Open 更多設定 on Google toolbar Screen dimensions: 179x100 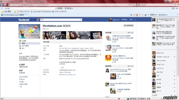pos(69,8)
